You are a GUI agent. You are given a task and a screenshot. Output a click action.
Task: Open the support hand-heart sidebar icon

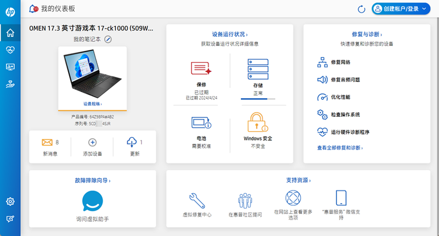[10, 84]
